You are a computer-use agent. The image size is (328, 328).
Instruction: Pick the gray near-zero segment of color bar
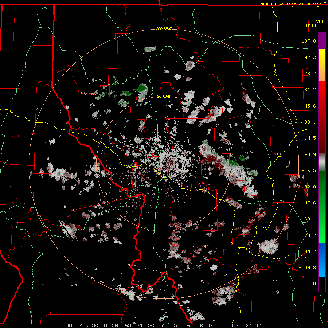coord(322,162)
